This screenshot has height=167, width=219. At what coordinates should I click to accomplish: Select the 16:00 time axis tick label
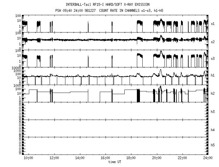(105, 158)
